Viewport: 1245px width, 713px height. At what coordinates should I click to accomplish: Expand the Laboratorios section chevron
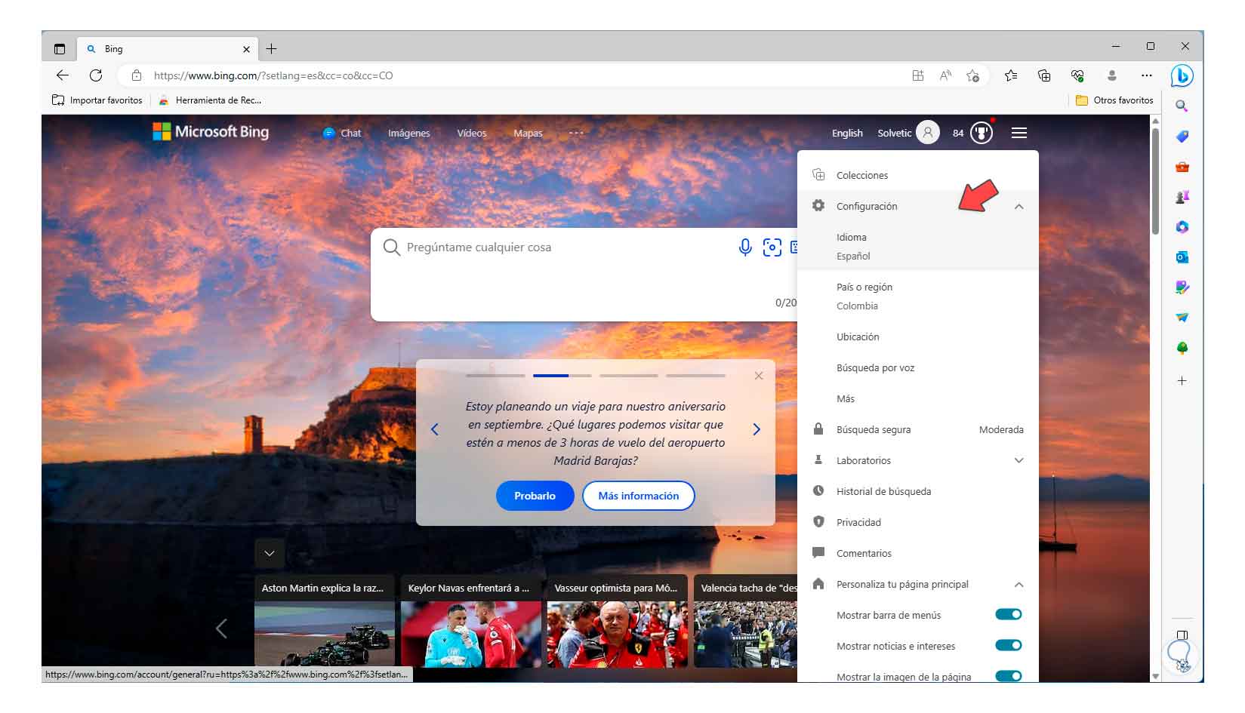[x=1019, y=461]
